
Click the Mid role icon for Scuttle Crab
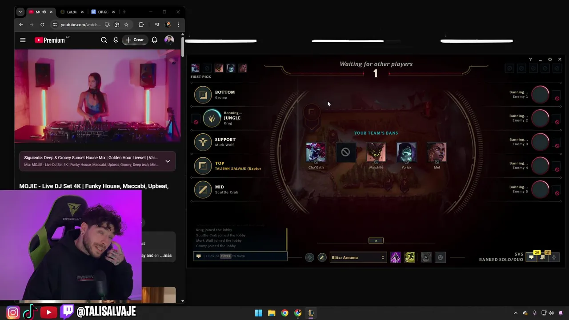click(203, 190)
